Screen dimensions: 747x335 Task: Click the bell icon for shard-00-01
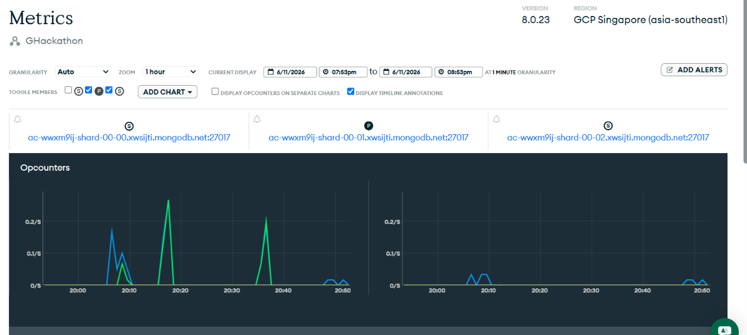click(257, 119)
